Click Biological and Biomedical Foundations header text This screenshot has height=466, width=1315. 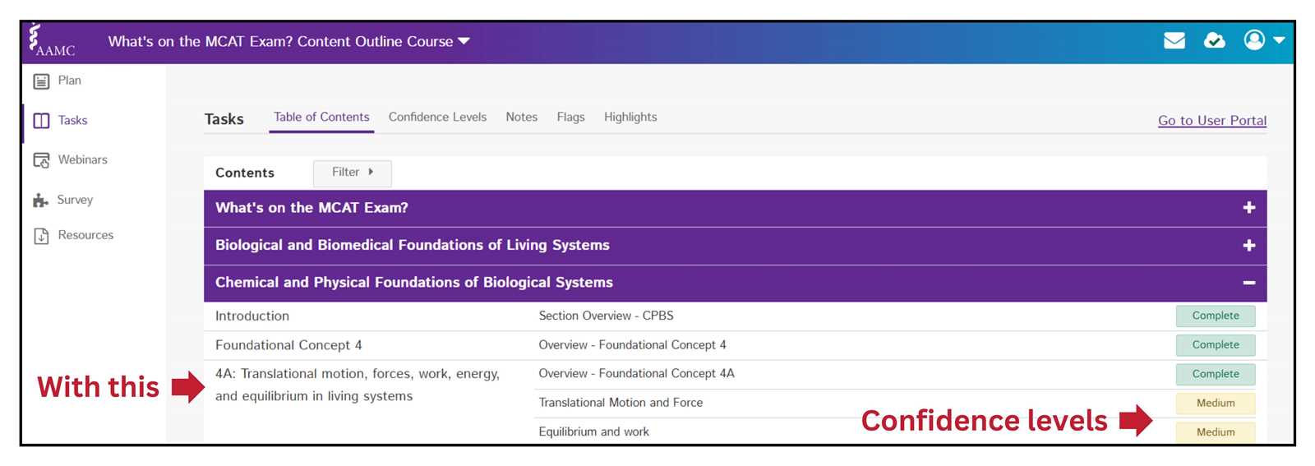tap(413, 245)
